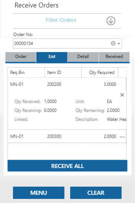Expand the Filter Orders section

[x=61, y=20]
